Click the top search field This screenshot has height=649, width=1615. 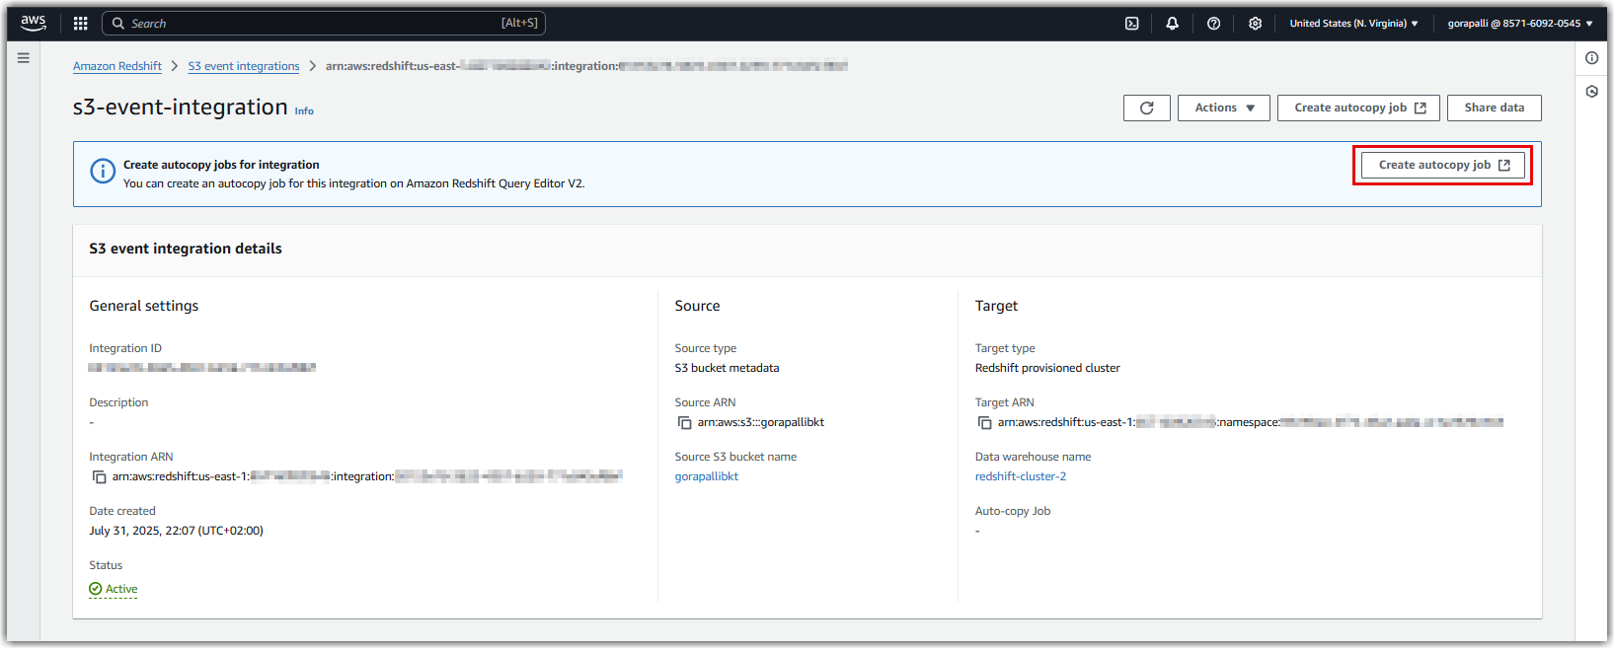(324, 23)
